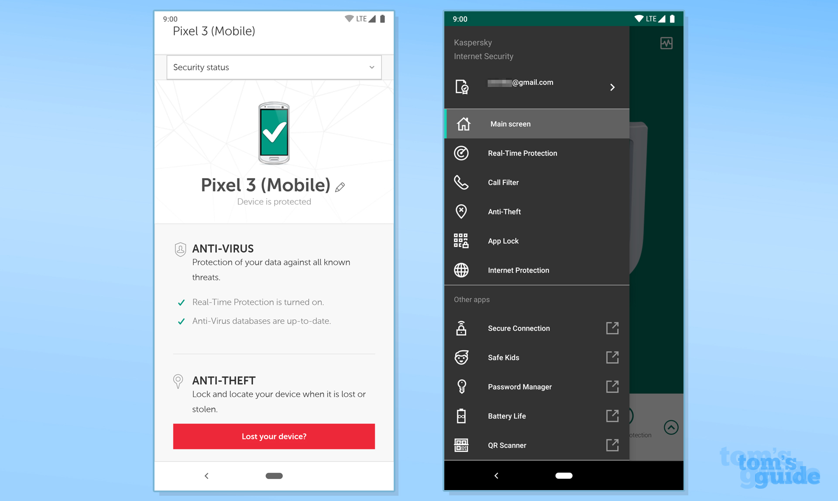This screenshot has height=501, width=838.
Task: Click the Real-Time Protection icon
Action: [462, 153]
